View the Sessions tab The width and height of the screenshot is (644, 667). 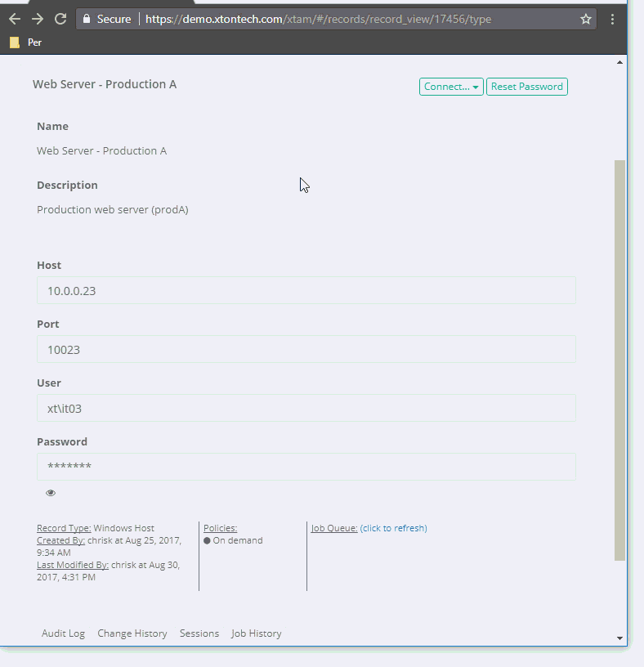point(199,633)
